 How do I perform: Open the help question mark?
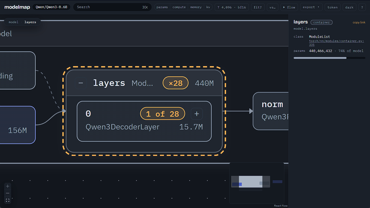click(x=362, y=7)
